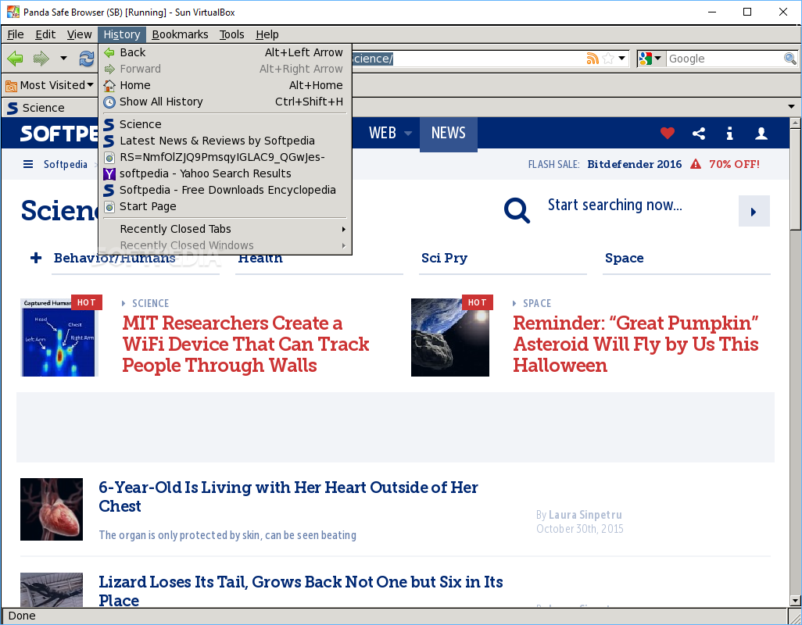Click the page scrollbar up arrow
This screenshot has width=802, height=625.
point(795,123)
